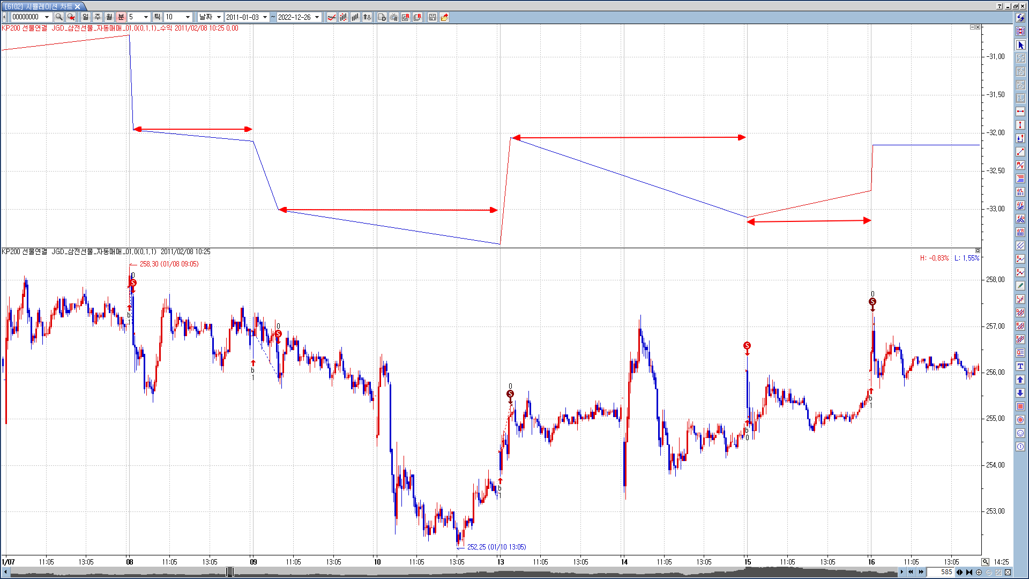Click the text T tool in right sidebar

click(1020, 366)
